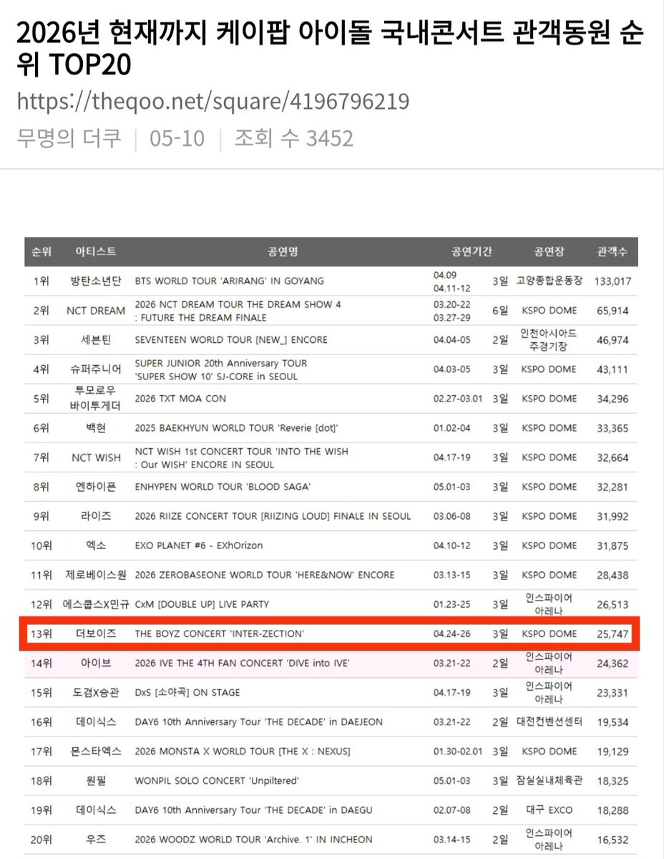Click the audience count 133,017
The image size is (664, 859).
coord(612,281)
